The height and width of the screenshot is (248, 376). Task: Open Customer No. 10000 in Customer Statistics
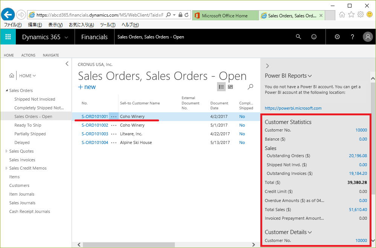[x=361, y=130]
